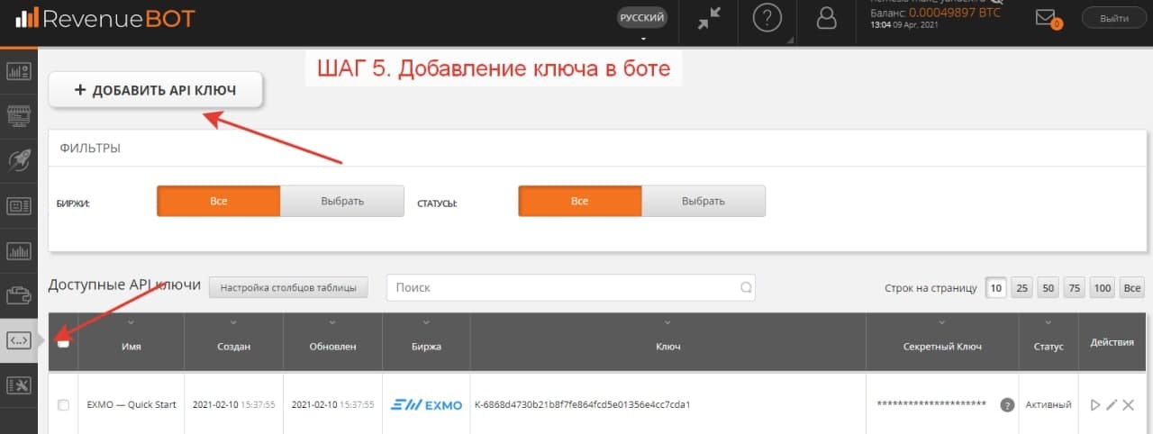1153x434 pixels.
Task: Open the user profile icon
Action: [x=826, y=19]
